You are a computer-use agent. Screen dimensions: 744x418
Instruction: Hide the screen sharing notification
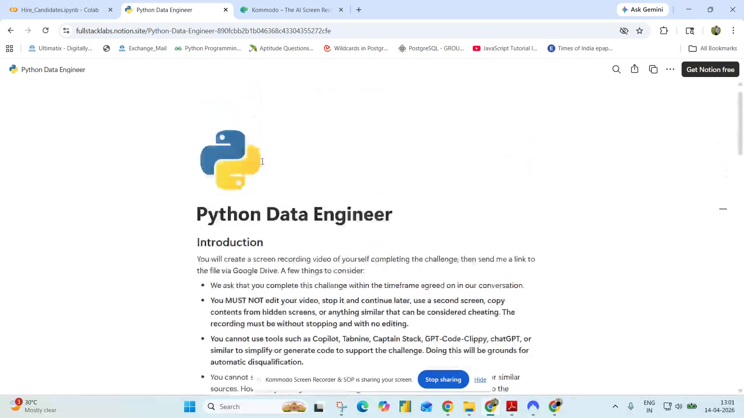point(480,380)
